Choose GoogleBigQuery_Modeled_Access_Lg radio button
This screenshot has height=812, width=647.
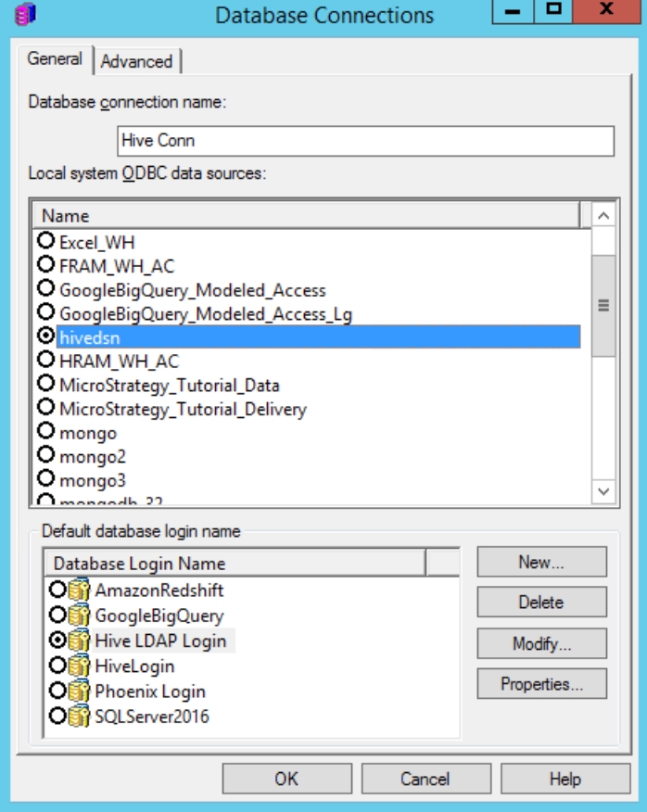coord(46,312)
